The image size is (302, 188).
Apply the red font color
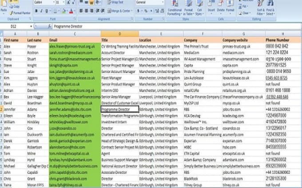click(71, 11)
